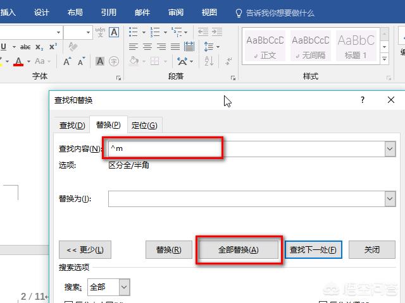
Task: Click the 替换为 input field
Action: coord(247,199)
